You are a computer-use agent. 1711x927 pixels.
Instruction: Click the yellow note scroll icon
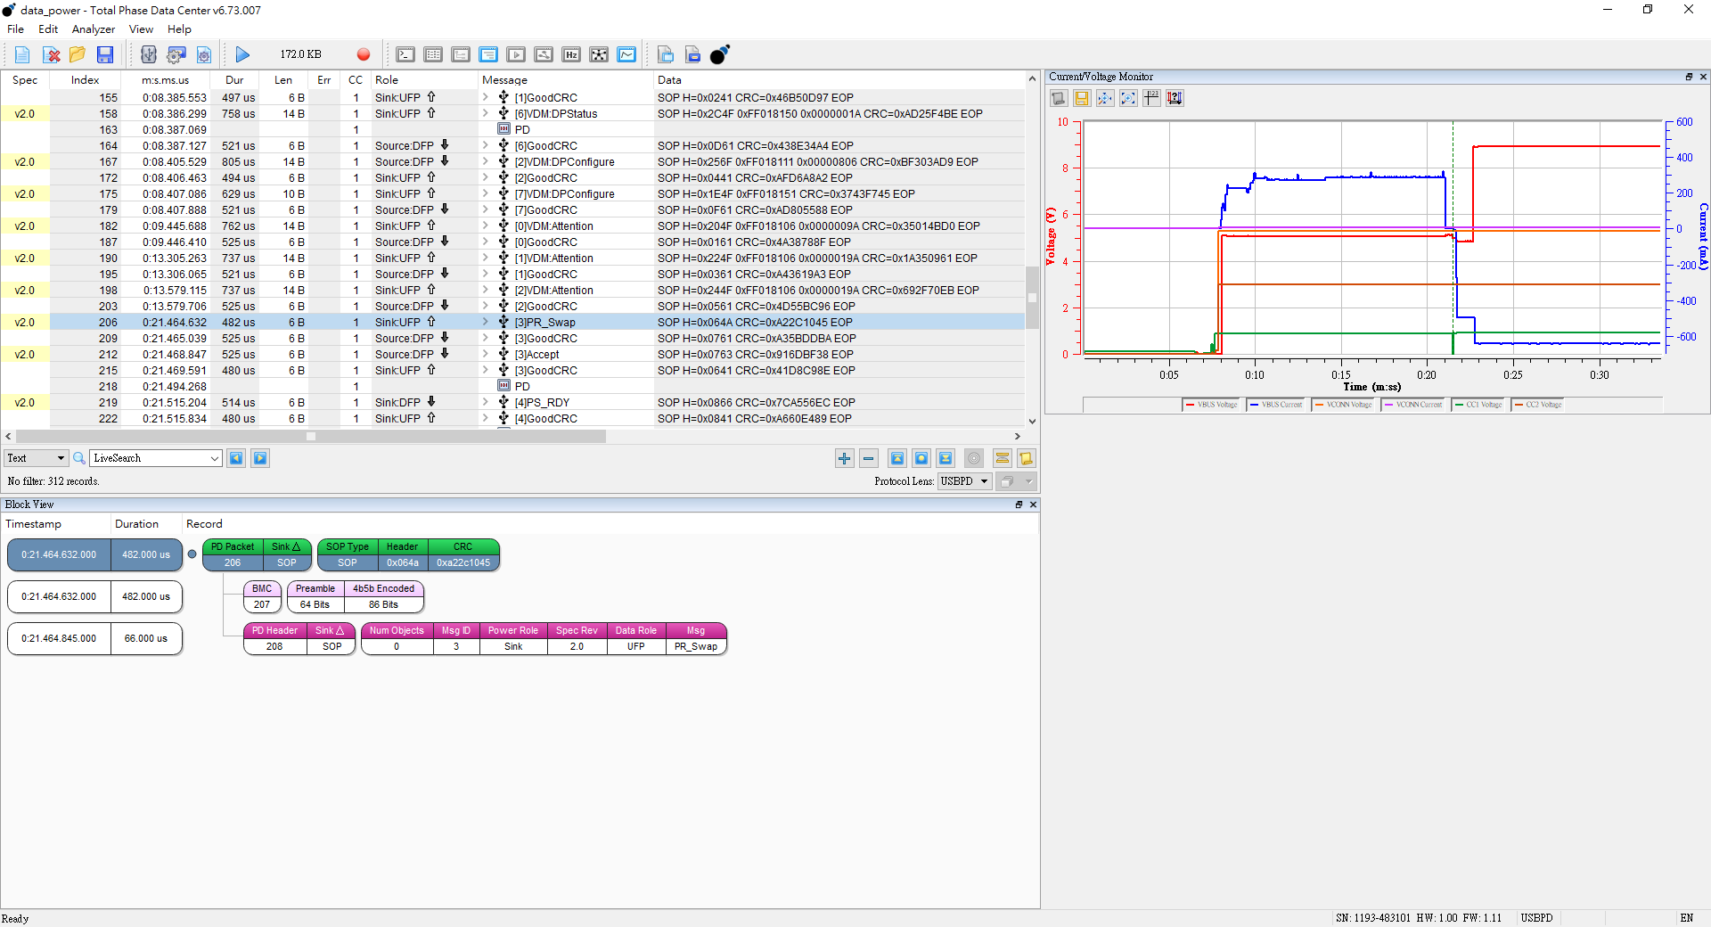click(1026, 458)
